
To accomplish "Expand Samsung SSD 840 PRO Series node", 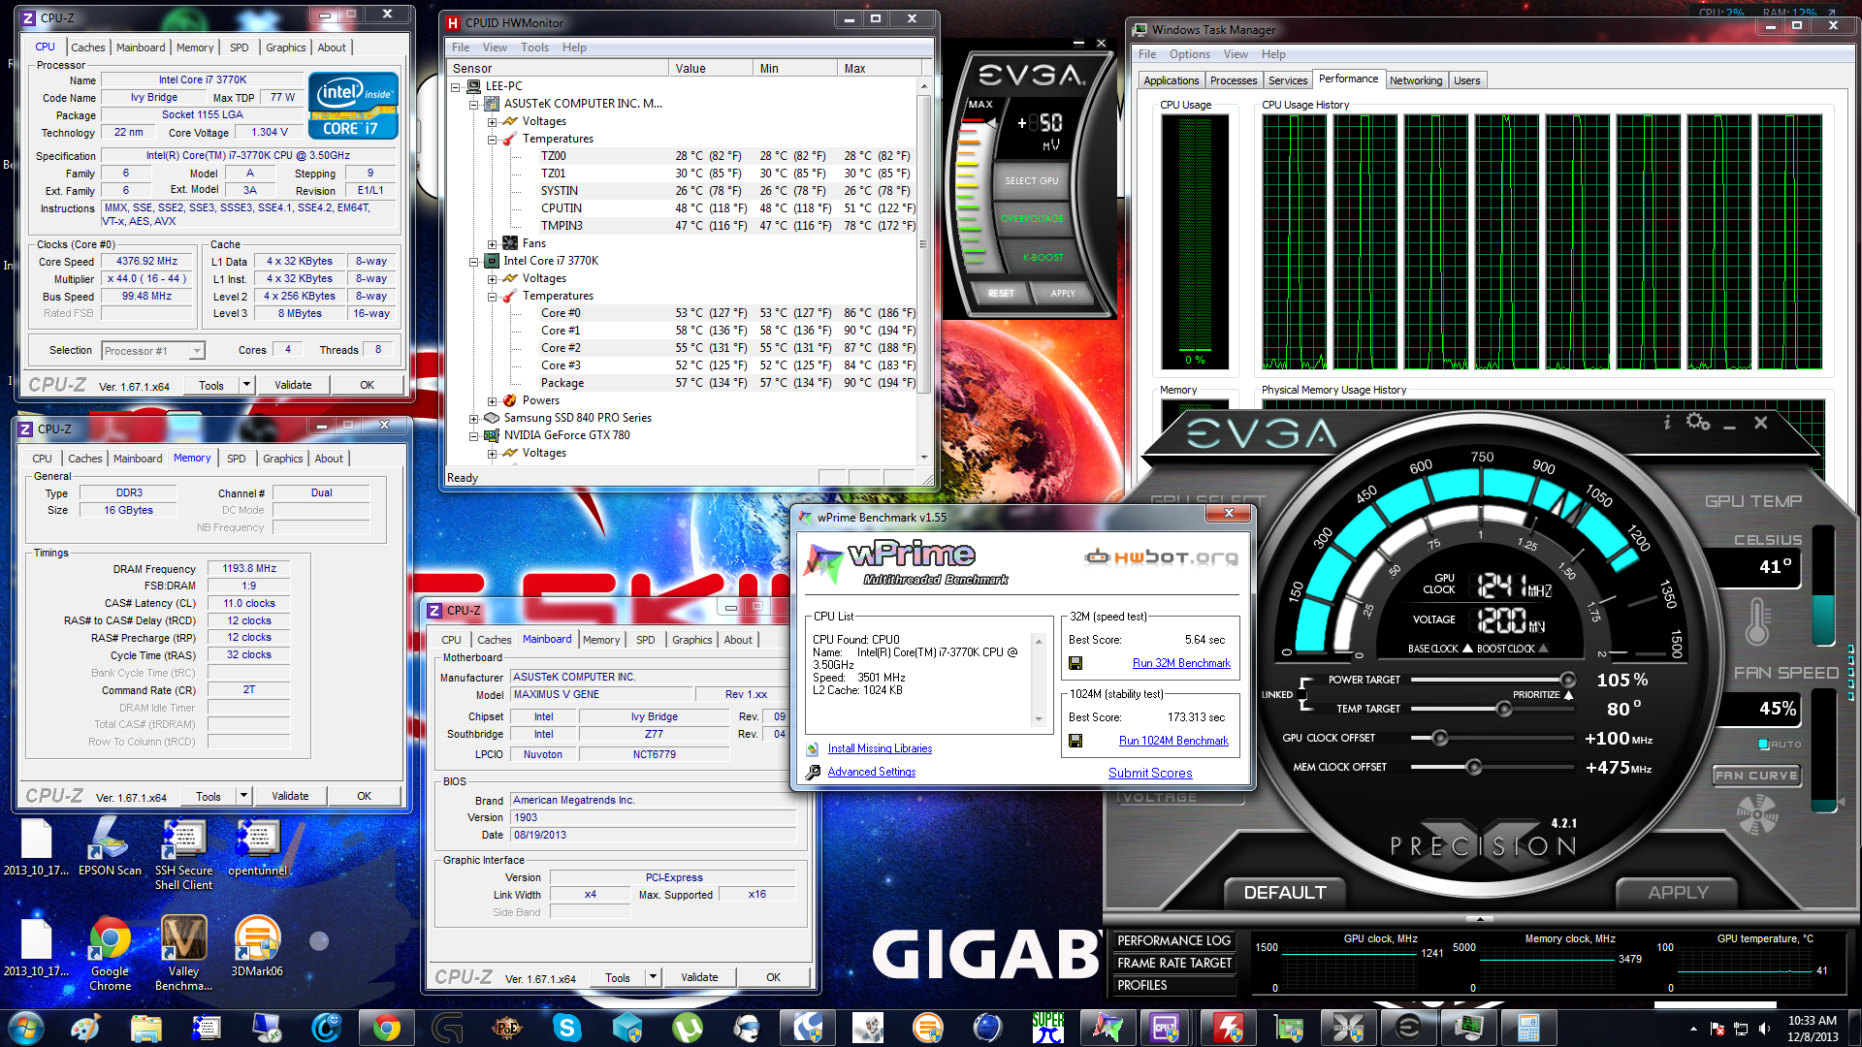I will 474,418.
